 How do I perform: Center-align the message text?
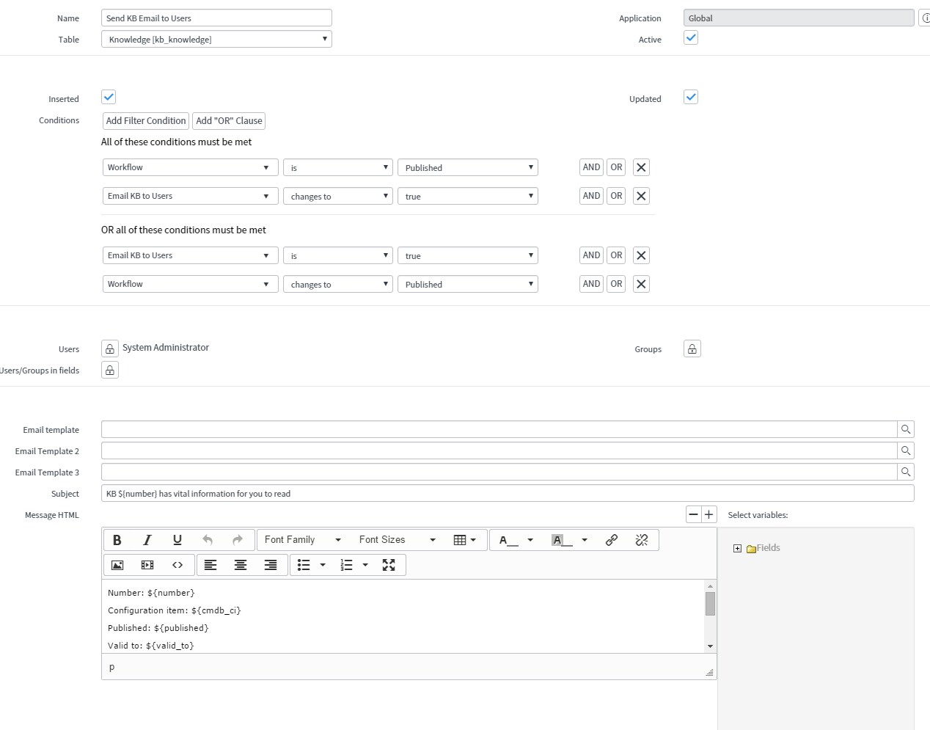241,565
